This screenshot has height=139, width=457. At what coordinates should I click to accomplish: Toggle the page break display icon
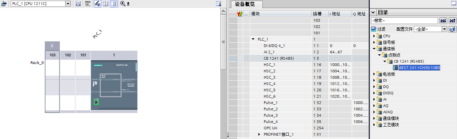[105, 4]
